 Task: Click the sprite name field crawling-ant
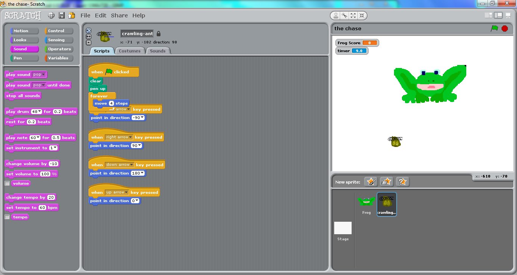point(137,34)
